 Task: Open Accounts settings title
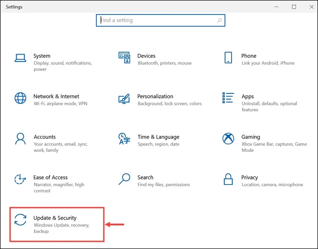coord(45,137)
